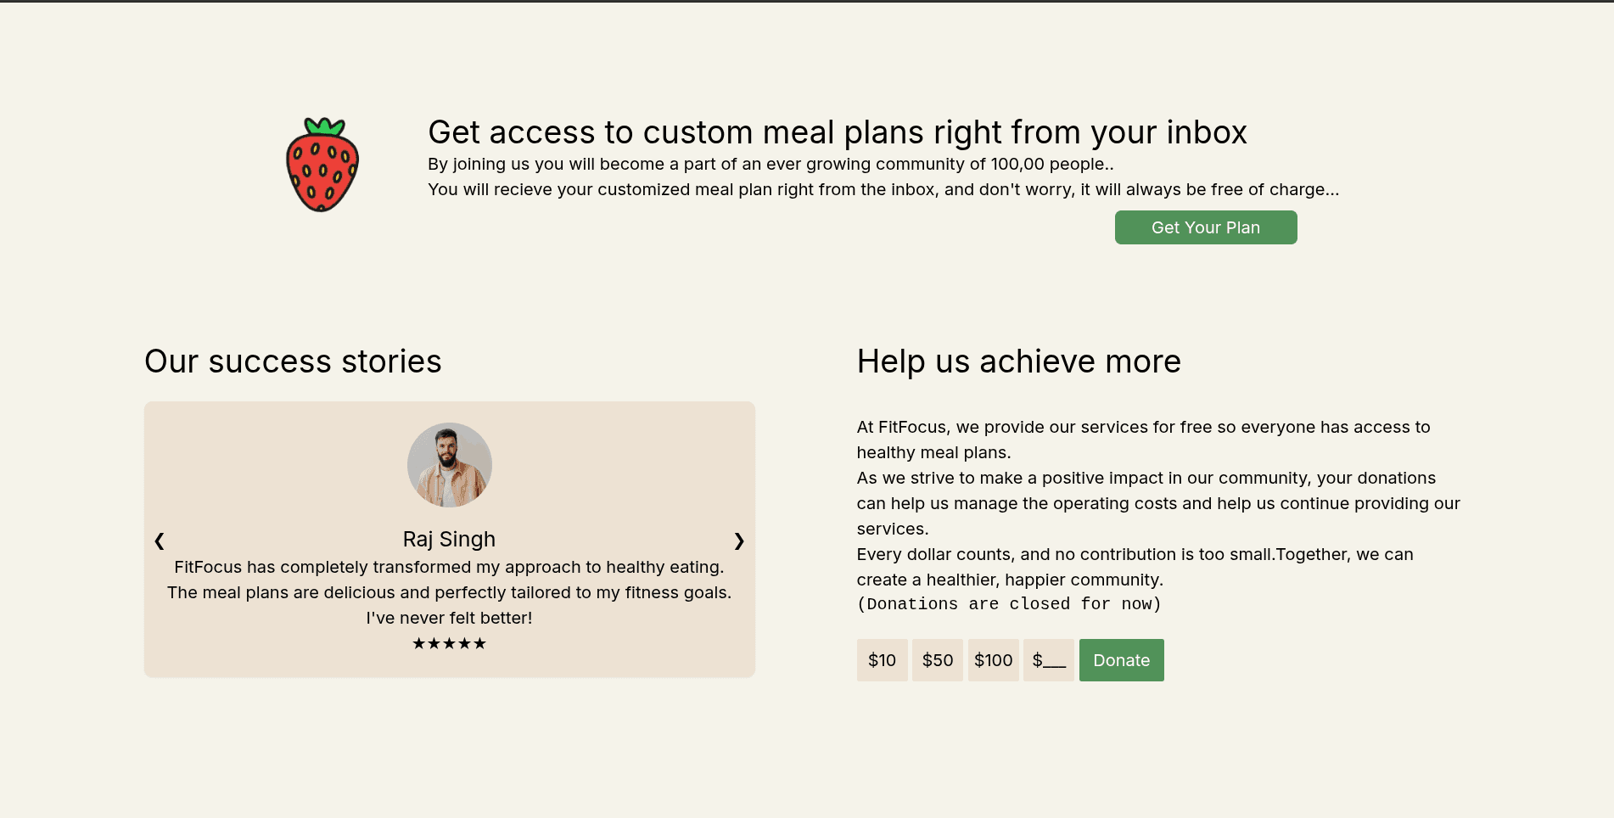This screenshot has width=1614, height=818.
Task: Click the Get Your Plan button
Action: pyautogui.click(x=1206, y=227)
